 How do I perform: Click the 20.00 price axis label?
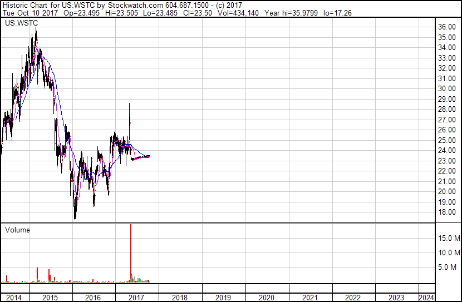pos(447,192)
